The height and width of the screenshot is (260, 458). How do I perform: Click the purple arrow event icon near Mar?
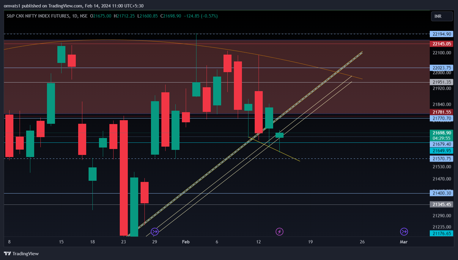coord(404,232)
